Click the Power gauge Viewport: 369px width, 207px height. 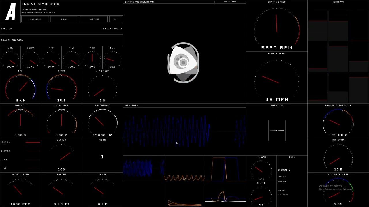pos(102,190)
